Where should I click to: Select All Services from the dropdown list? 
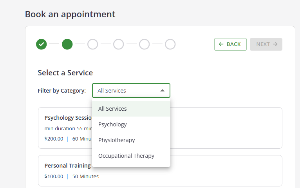(113, 109)
